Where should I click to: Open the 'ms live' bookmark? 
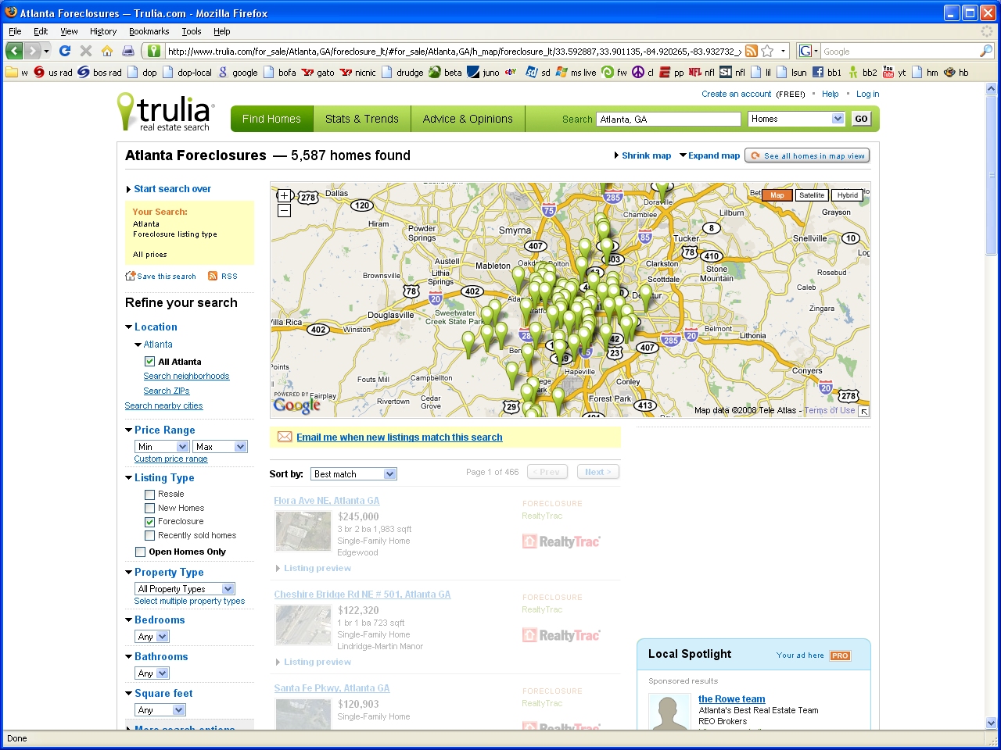(x=576, y=72)
